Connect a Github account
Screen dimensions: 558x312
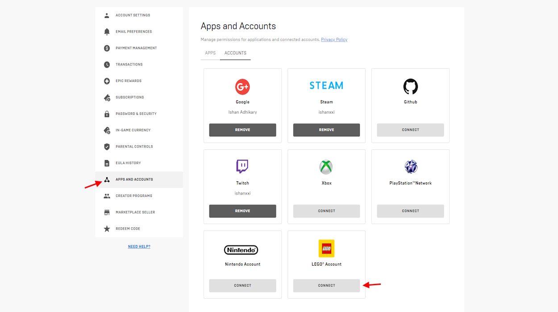point(410,130)
